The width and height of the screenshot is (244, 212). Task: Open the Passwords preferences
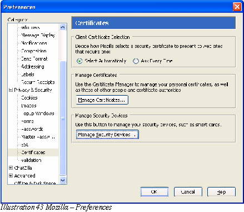pos(32,129)
